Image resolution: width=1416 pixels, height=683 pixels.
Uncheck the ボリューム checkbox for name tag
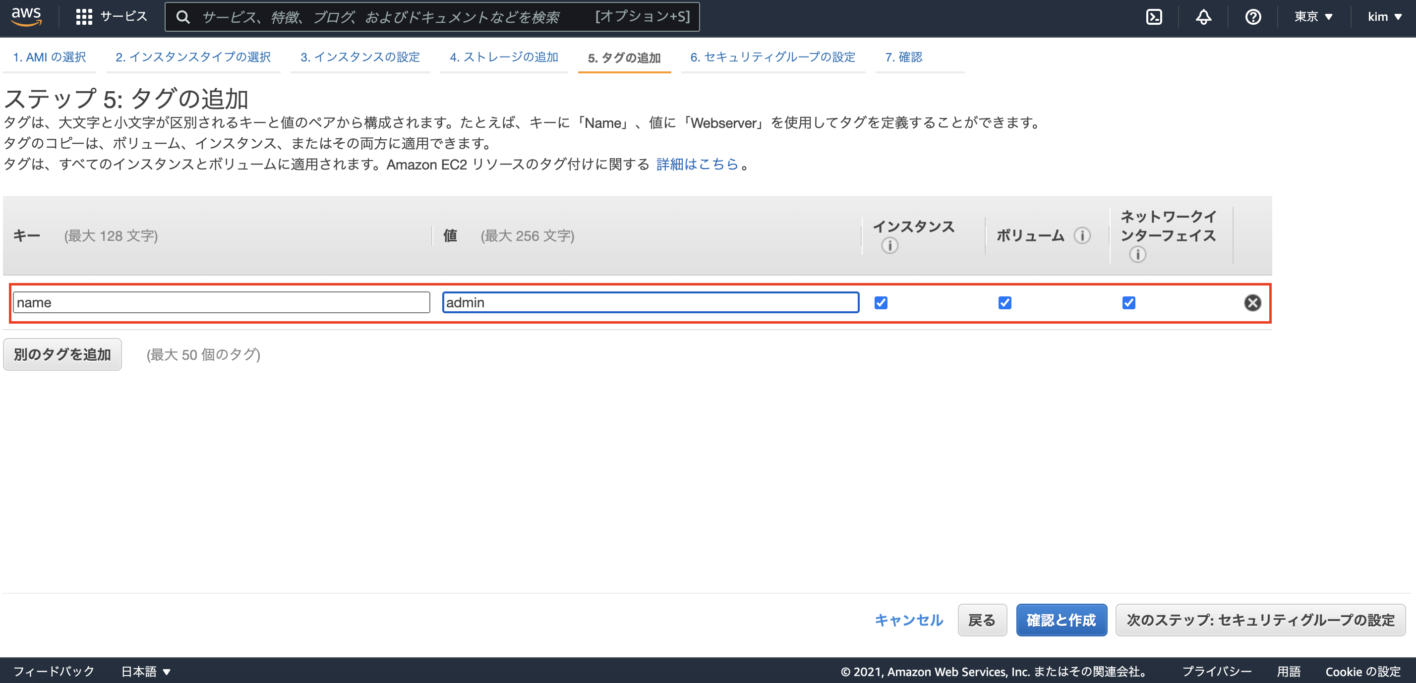[1004, 303]
